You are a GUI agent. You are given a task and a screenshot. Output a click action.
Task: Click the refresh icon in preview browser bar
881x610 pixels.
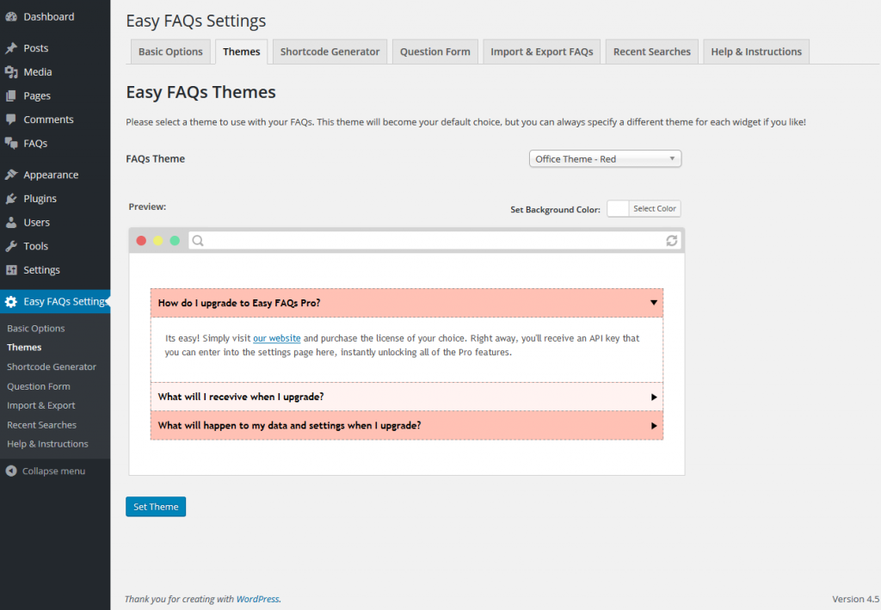(672, 241)
